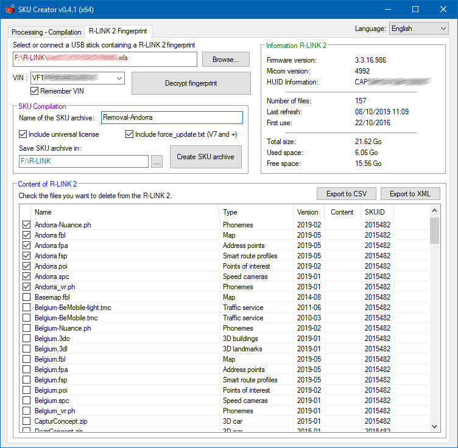Viewport: 458px width, 448px height.
Task: Check the Belgium.poi checkbox
Action: click(x=26, y=390)
